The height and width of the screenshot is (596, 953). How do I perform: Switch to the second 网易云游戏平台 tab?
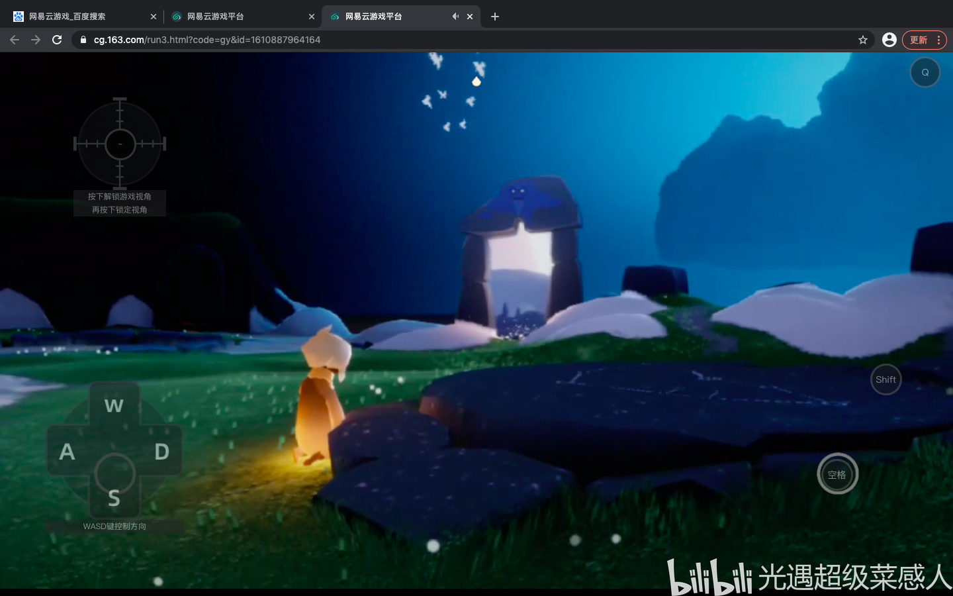[x=242, y=17]
